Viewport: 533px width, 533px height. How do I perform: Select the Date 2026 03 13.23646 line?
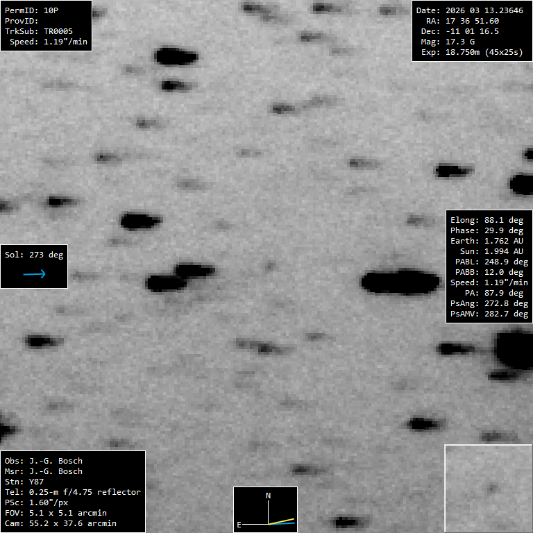coord(469,11)
